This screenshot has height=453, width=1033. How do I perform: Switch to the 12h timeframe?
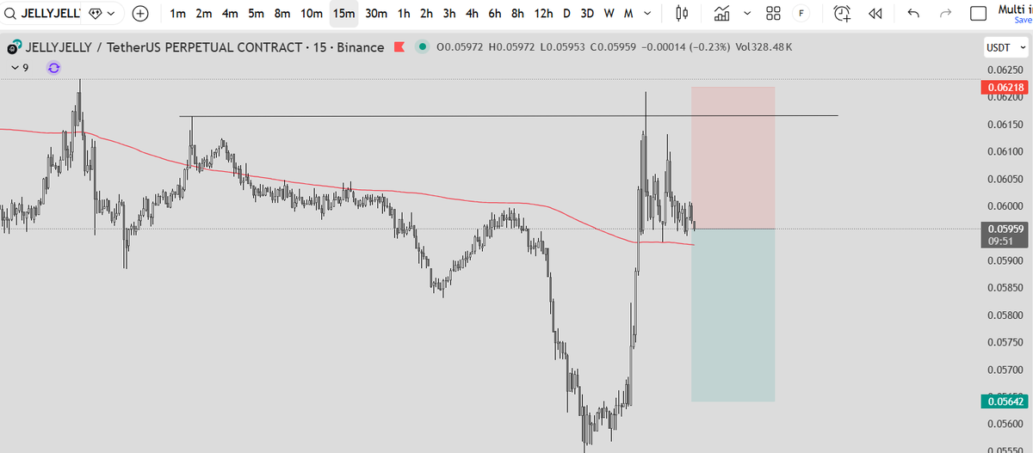coord(543,14)
